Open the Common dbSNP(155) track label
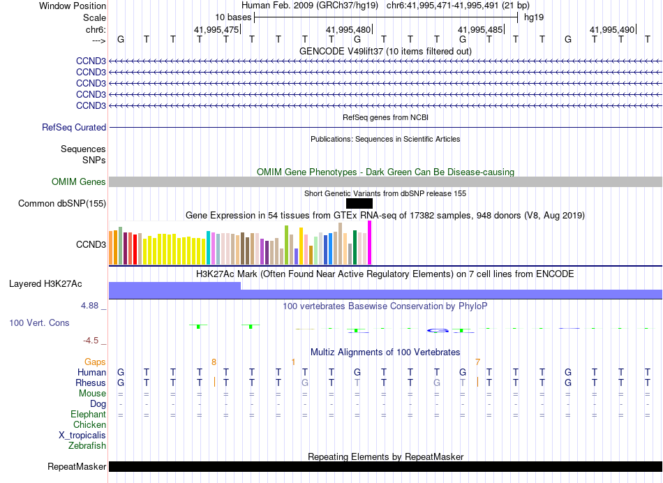Image resolution: width=663 pixels, height=483 pixels. [62, 203]
